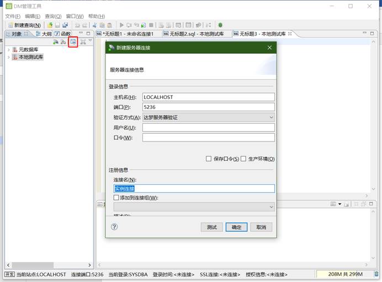Viewport: 382px width, 282px height.
Task: Switch to the 大纲 tab
Action: [44, 34]
